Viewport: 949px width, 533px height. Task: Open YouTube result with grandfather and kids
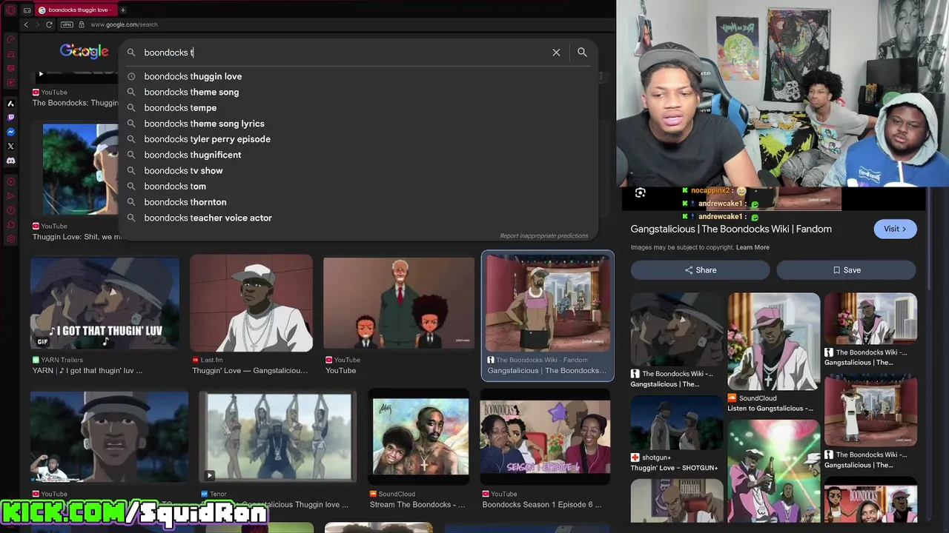(x=398, y=304)
